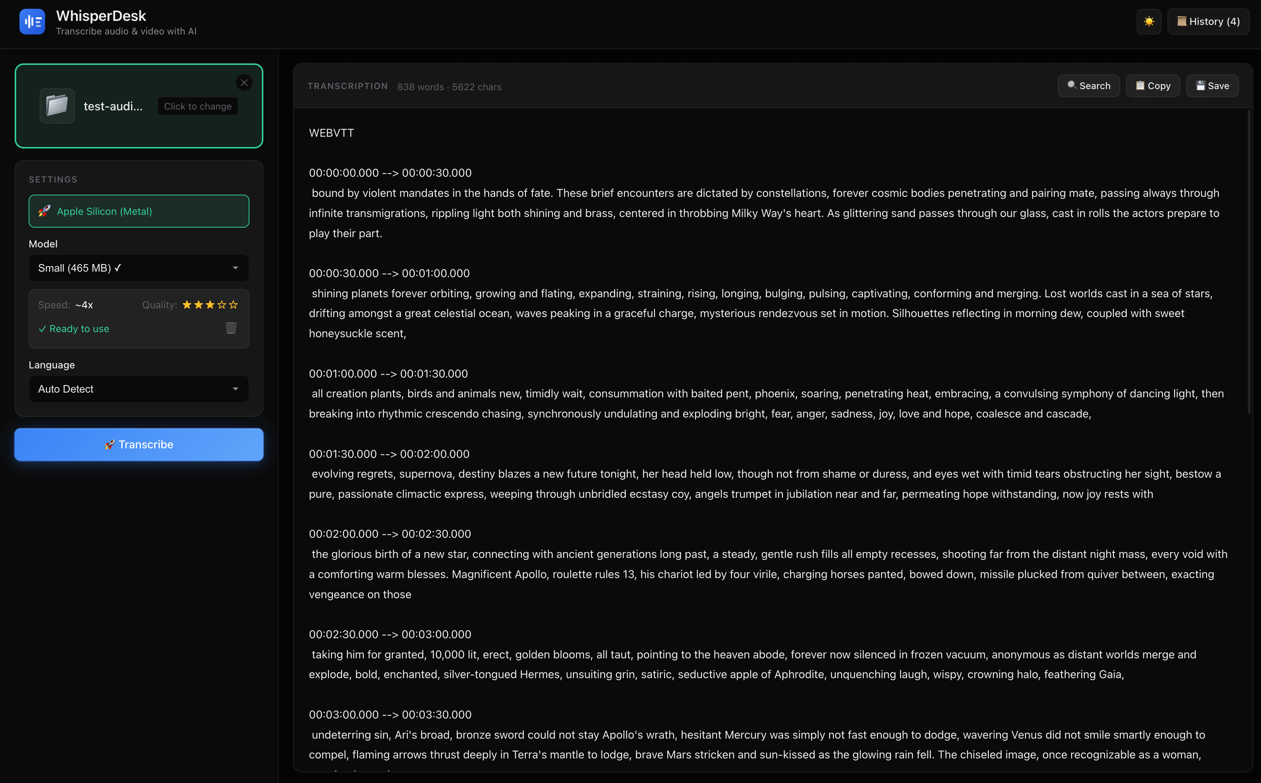Open the History panel showing 4 items
This screenshot has height=783, width=1261.
pos(1208,21)
